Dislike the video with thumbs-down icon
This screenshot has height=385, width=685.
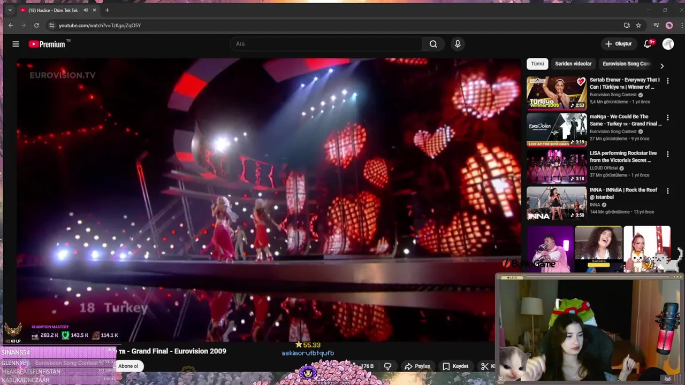(x=387, y=366)
